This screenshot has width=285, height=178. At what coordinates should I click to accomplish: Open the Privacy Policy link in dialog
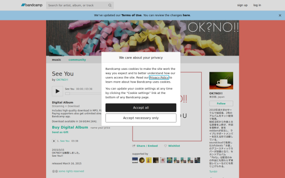coord(159,77)
